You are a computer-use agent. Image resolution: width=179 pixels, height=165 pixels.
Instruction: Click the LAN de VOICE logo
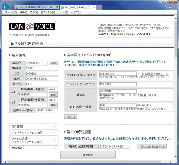click(32, 26)
